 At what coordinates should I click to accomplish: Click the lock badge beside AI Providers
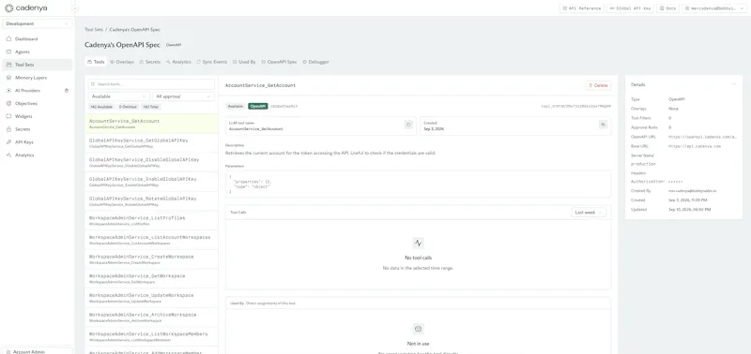[67, 90]
